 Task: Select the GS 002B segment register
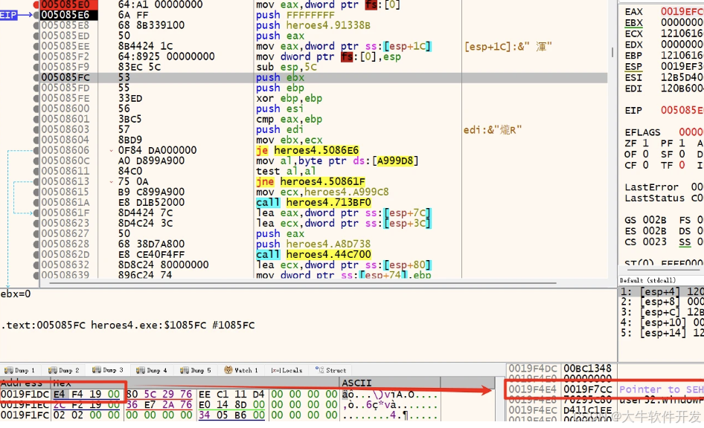[x=646, y=220]
